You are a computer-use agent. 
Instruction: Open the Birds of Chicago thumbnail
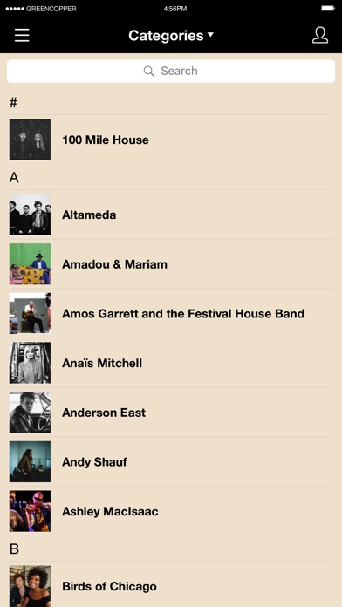(30, 586)
